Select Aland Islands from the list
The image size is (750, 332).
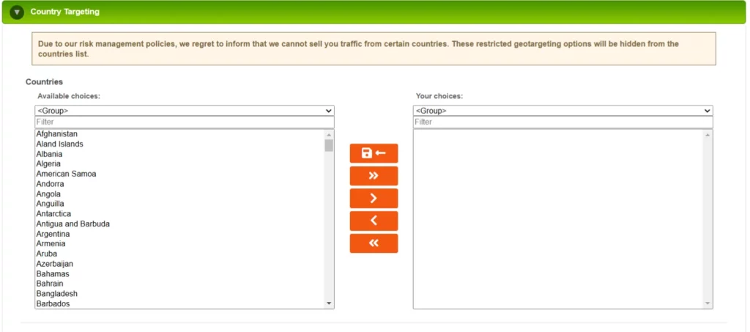tap(59, 144)
